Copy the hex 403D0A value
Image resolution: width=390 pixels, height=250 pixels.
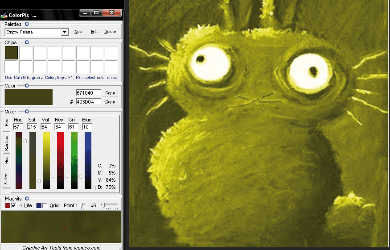tap(110, 102)
